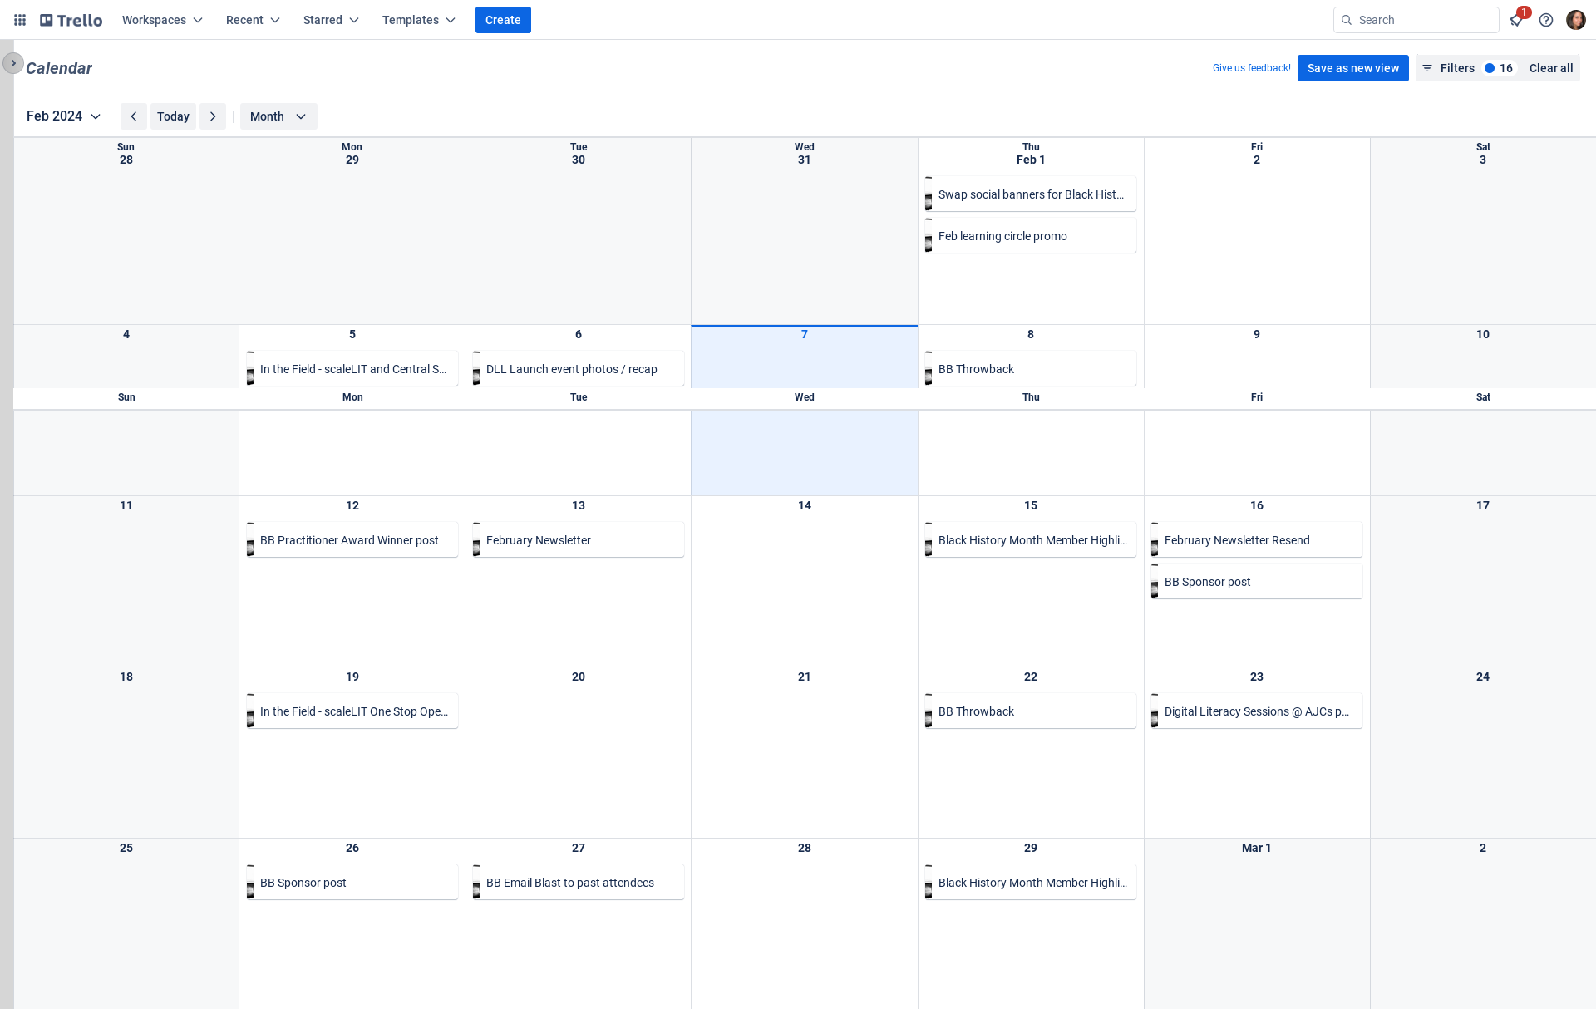Click Clear all filters

tap(1550, 68)
